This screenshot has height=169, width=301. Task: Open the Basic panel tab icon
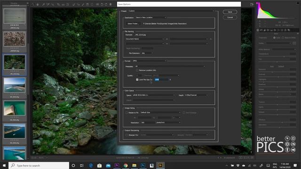[x=258, y=30]
